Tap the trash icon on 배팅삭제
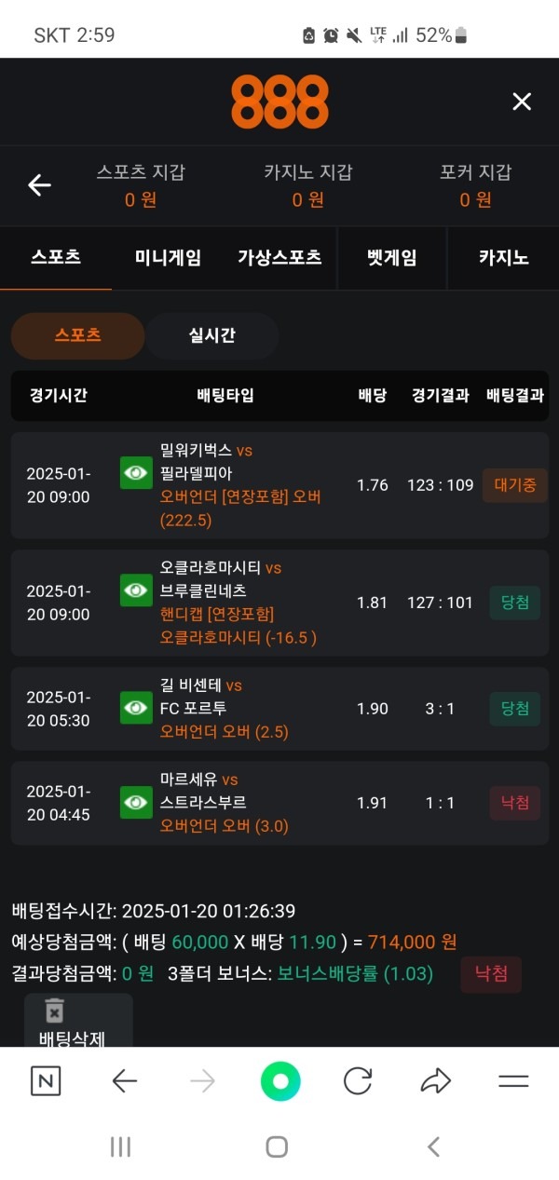Viewport: 559px width, 1180px height. (x=53, y=1010)
